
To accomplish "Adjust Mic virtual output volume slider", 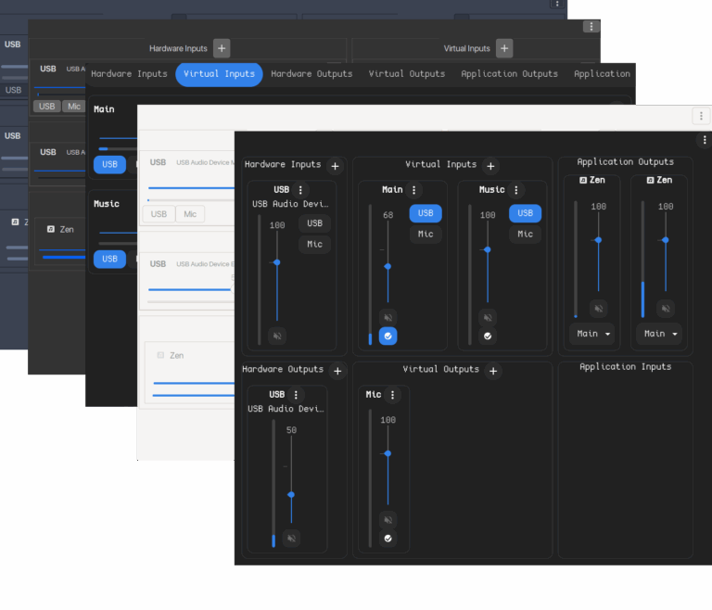I will tap(388, 453).
